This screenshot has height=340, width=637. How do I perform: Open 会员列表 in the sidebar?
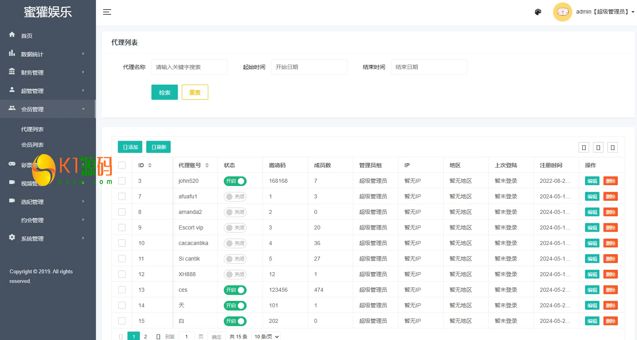(32, 145)
